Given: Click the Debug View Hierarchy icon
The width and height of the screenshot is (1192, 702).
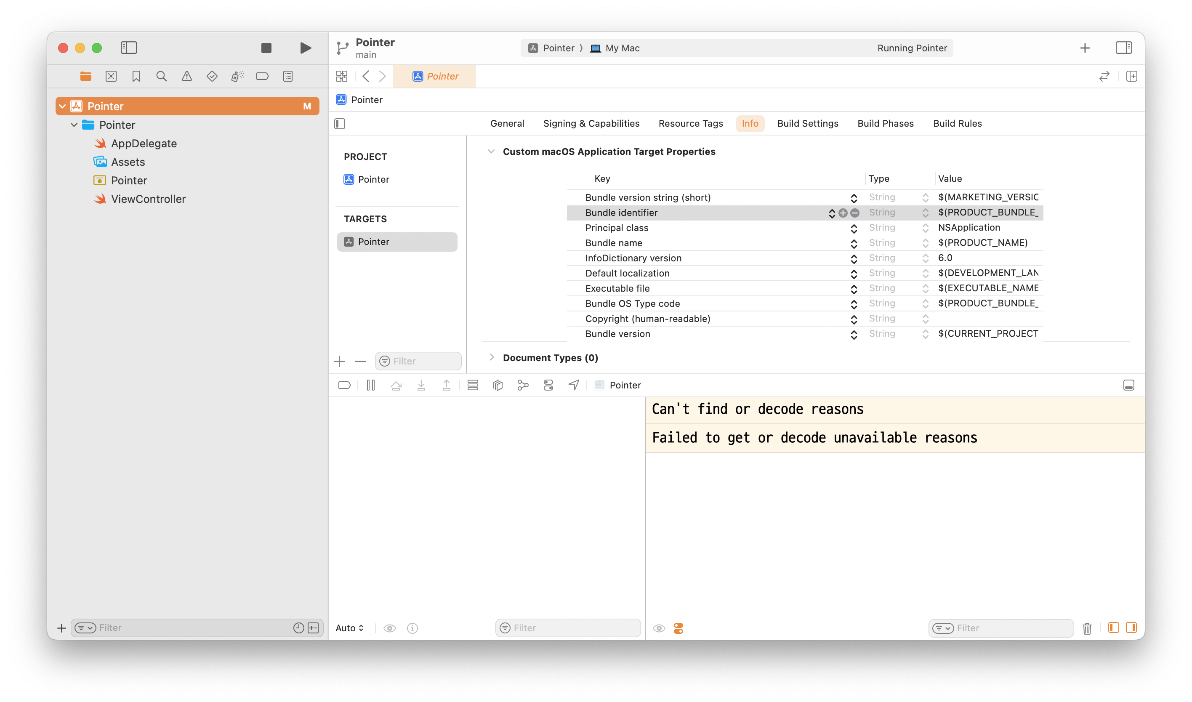Looking at the screenshot, I should pos(498,385).
